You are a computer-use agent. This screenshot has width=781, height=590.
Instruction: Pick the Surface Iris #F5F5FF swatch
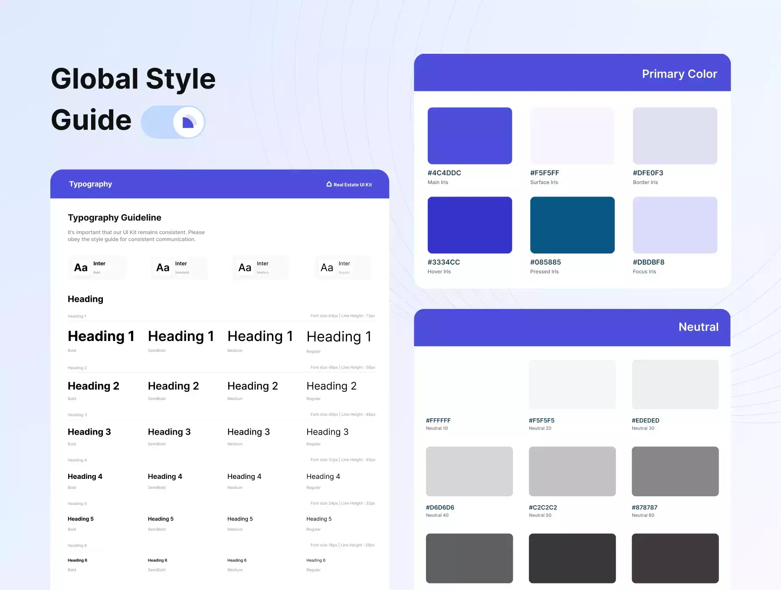pos(572,136)
